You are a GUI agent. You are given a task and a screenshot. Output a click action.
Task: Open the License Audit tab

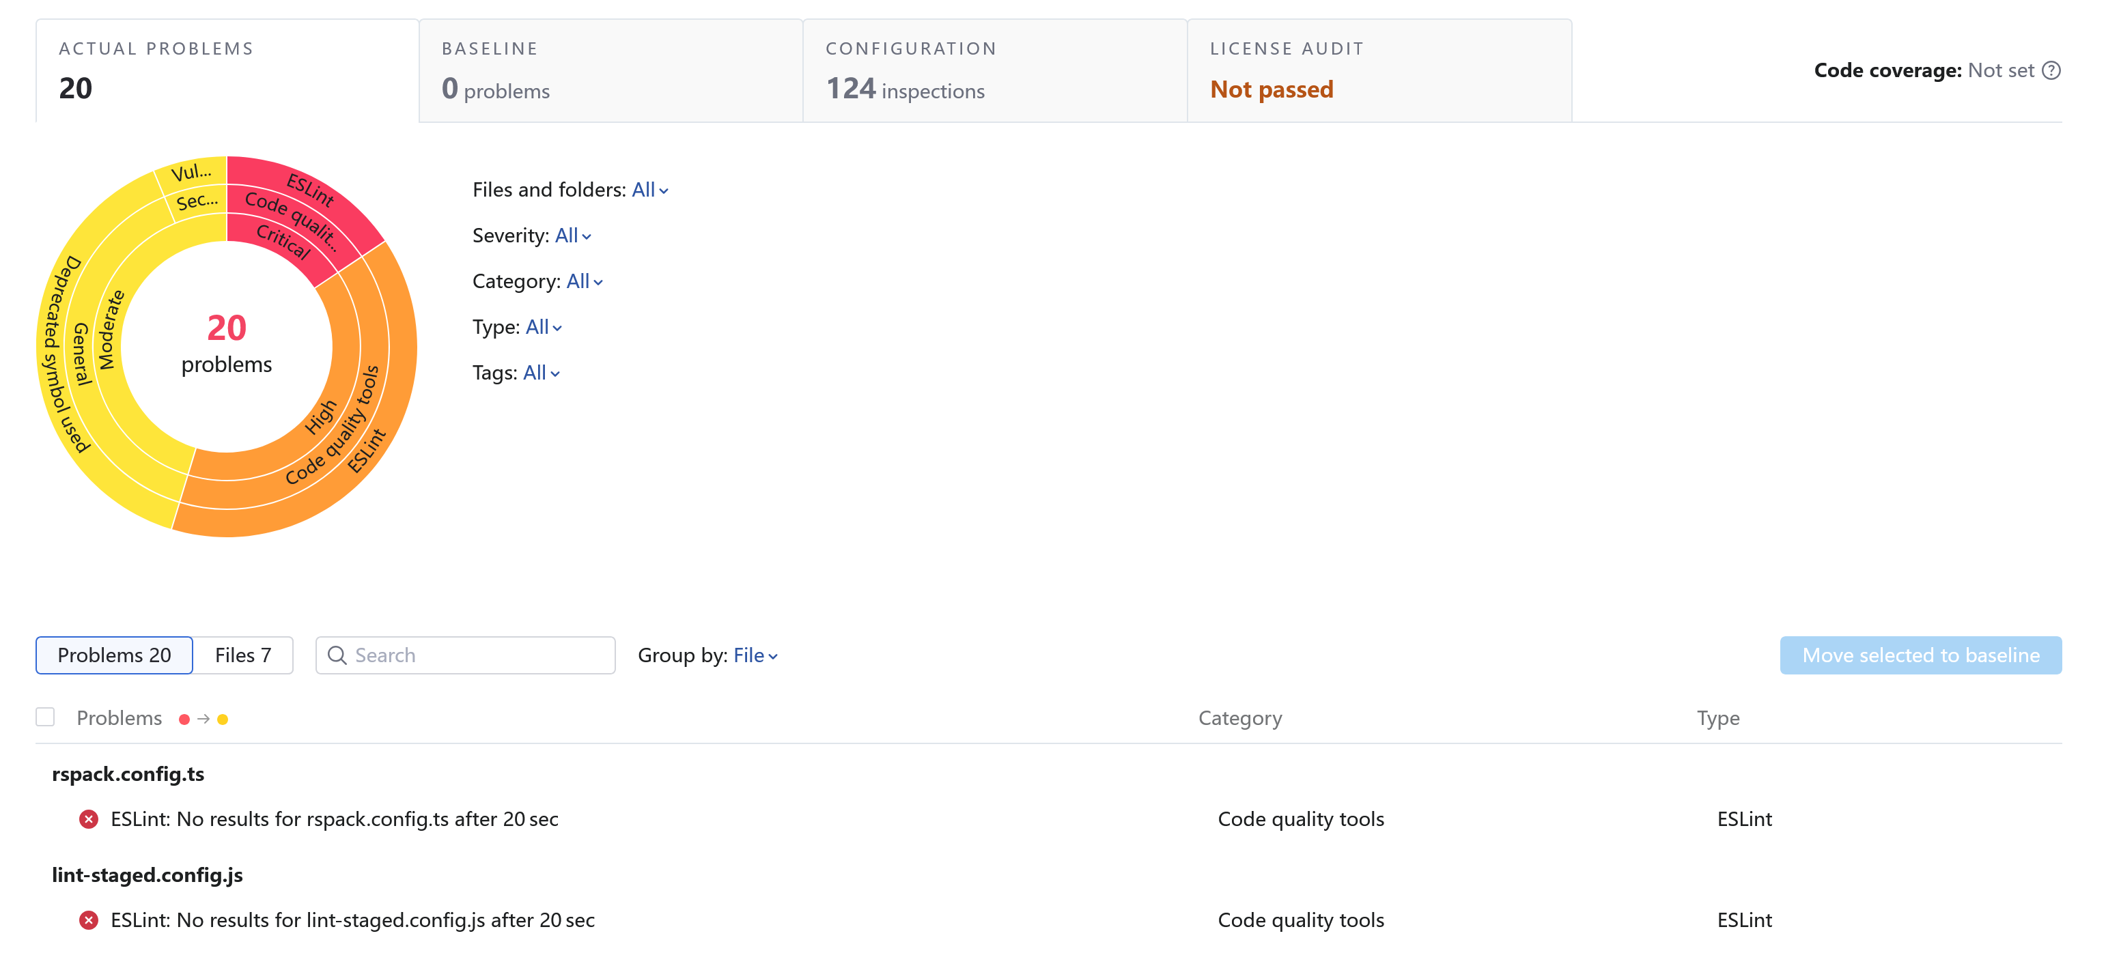click(x=1378, y=70)
